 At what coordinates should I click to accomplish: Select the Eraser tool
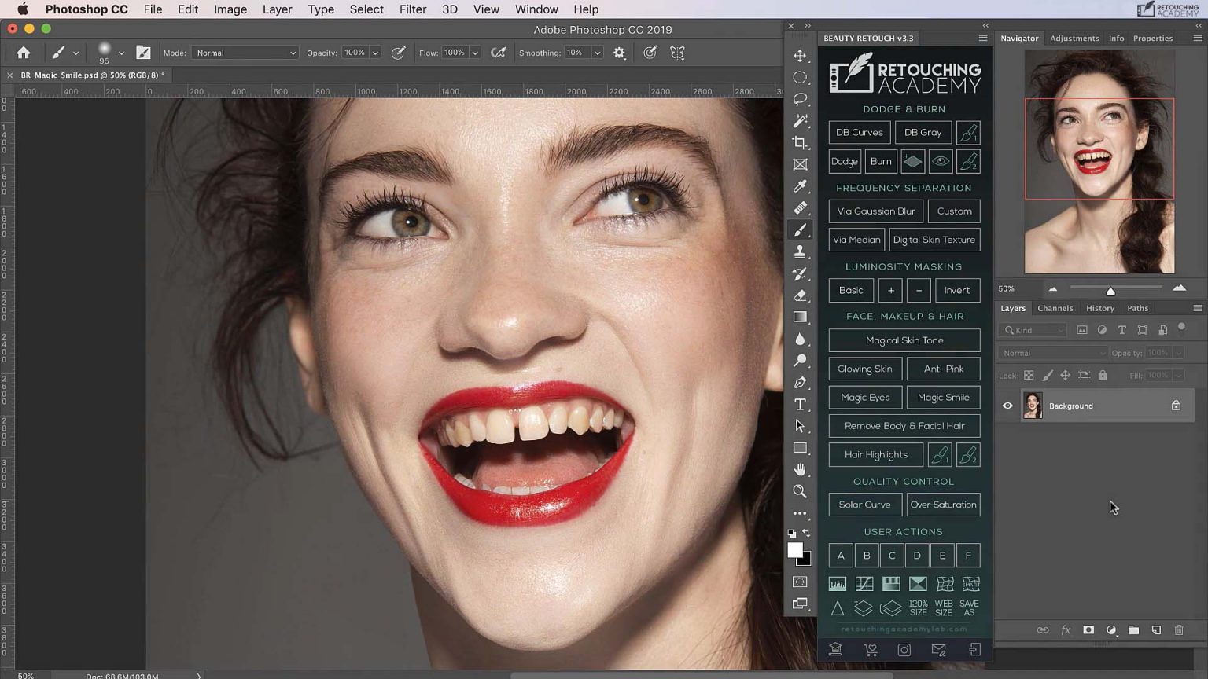coord(800,295)
